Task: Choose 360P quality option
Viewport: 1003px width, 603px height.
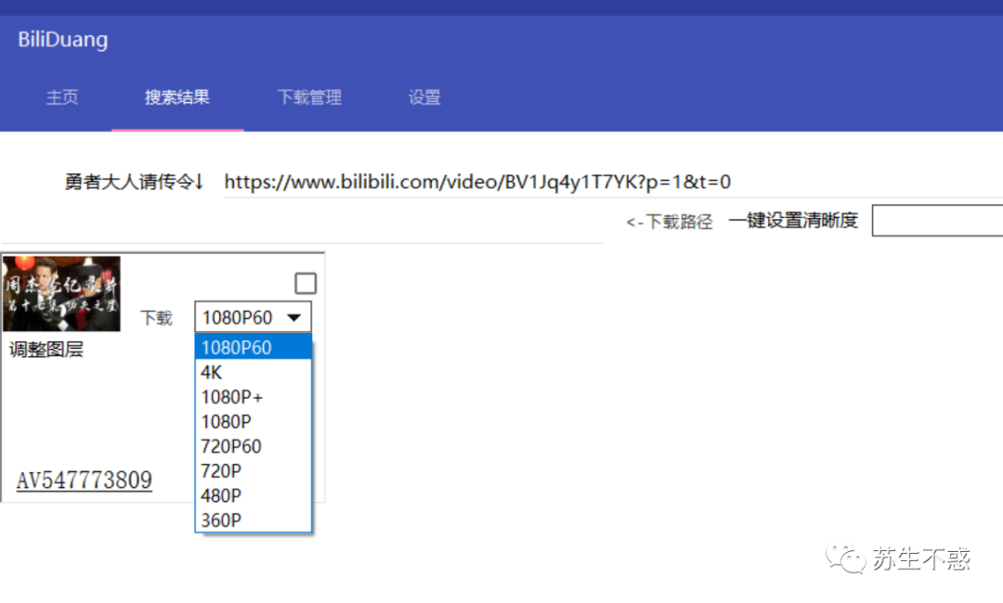Action: 254,520
